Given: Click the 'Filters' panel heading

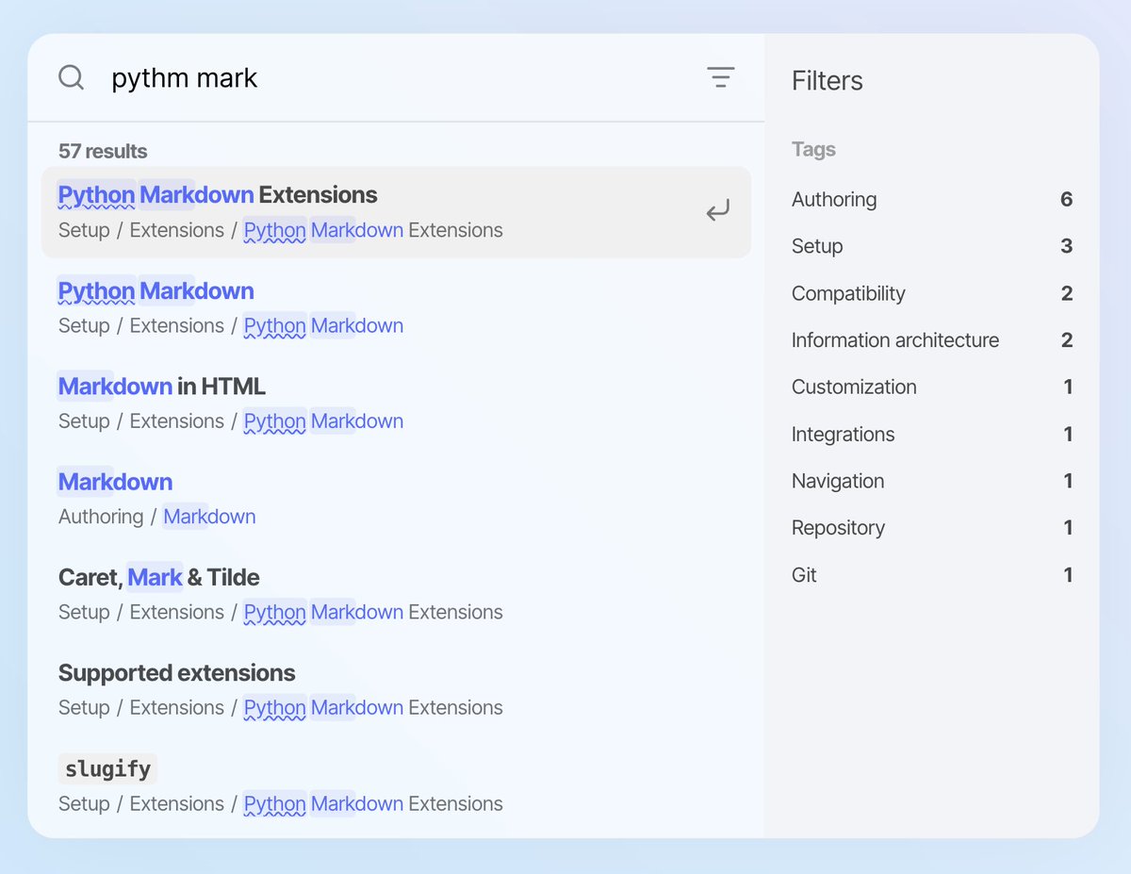Looking at the screenshot, I should point(827,81).
